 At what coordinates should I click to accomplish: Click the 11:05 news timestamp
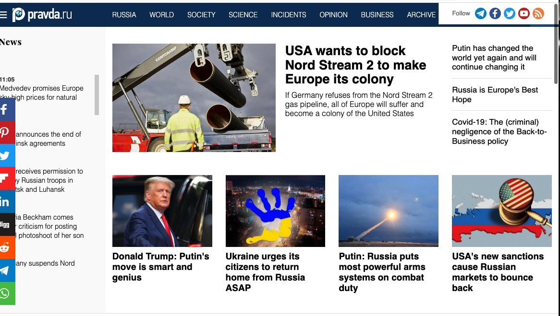7,79
